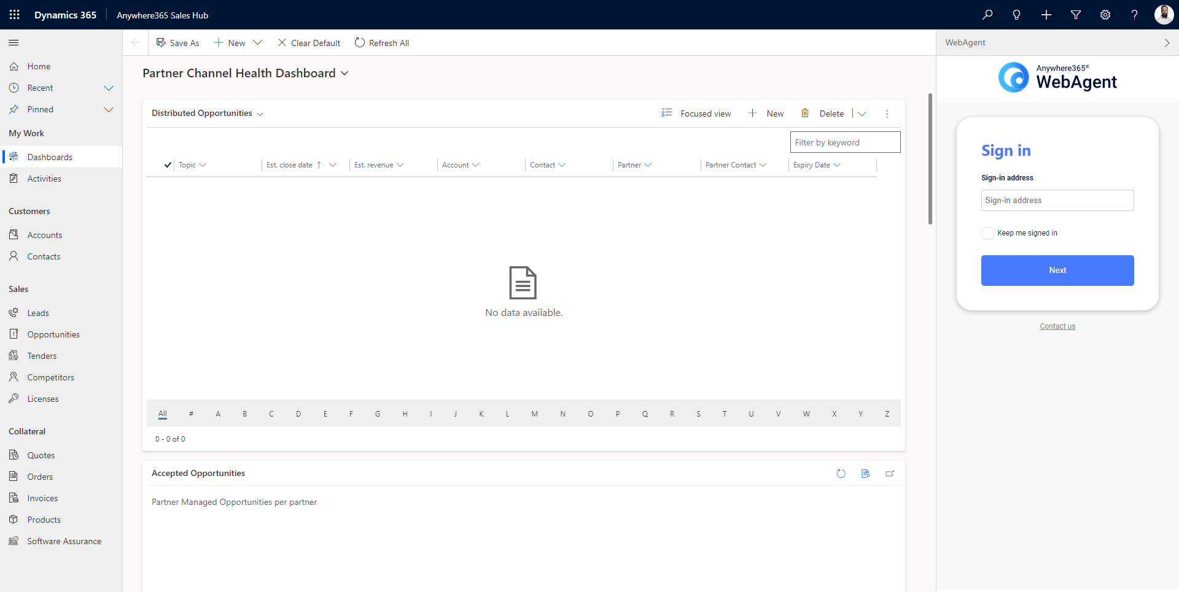Switch to Focused view
The height and width of the screenshot is (592, 1179).
[696, 113]
